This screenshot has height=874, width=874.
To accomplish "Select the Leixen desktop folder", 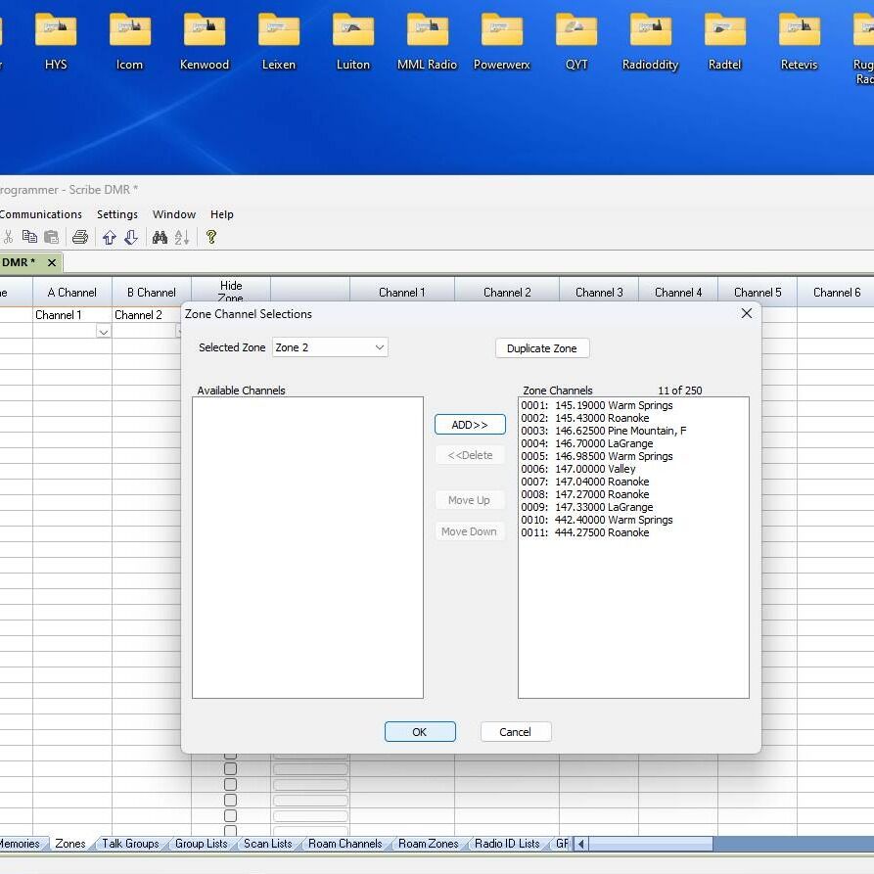I will (x=279, y=42).
